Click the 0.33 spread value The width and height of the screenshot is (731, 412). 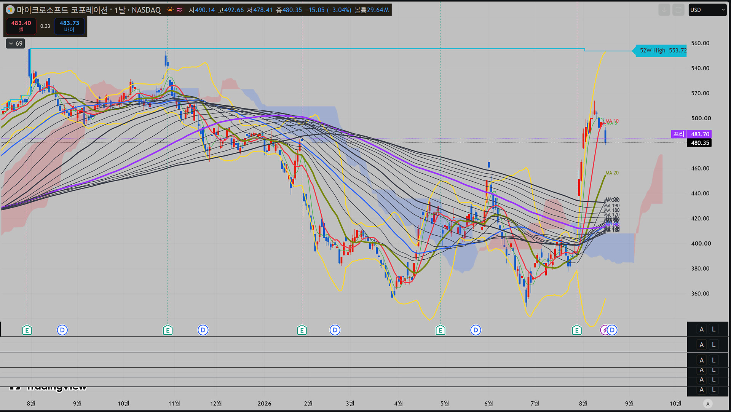coord(45,26)
